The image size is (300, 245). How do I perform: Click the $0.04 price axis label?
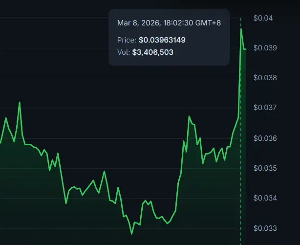point(263,18)
